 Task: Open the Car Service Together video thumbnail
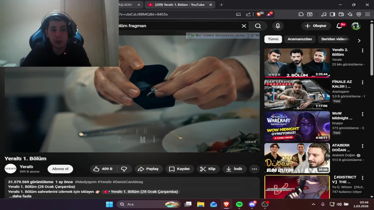click(x=297, y=94)
